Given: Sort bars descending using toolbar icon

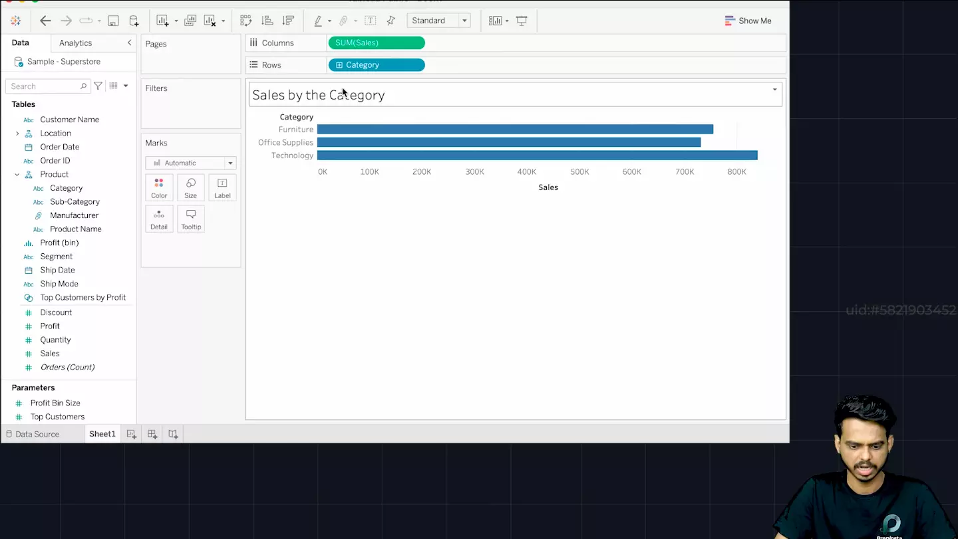Looking at the screenshot, I should click(x=288, y=21).
